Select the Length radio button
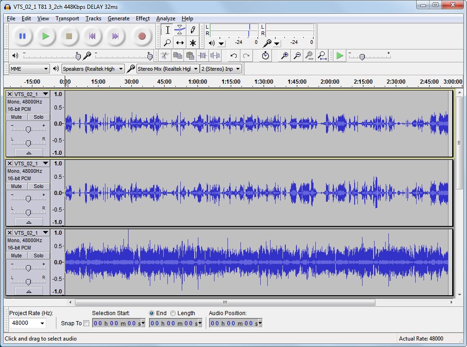This screenshot has width=467, height=347. click(173, 313)
